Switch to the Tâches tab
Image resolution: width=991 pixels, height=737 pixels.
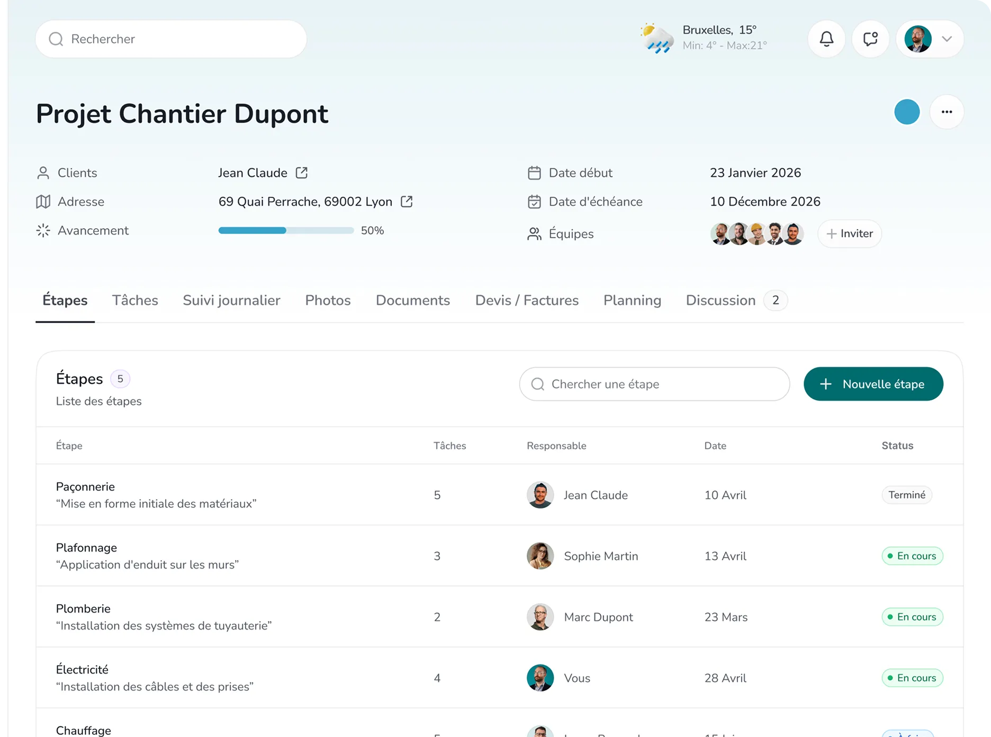[135, 300]
